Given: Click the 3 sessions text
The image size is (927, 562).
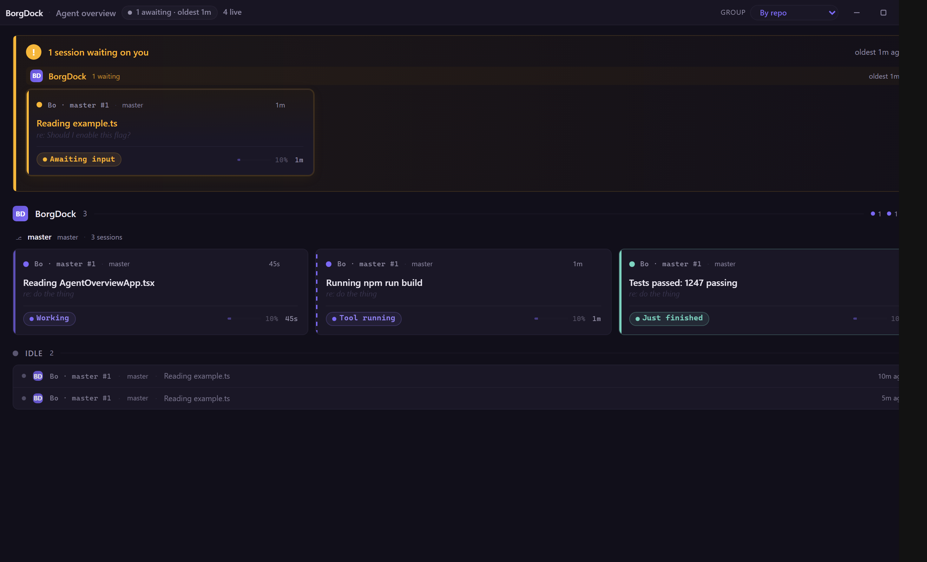Looking at the screenshot, I should click(106, 237).
